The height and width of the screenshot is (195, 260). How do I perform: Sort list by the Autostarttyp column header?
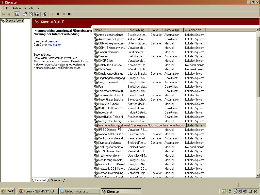coord(171,30)
